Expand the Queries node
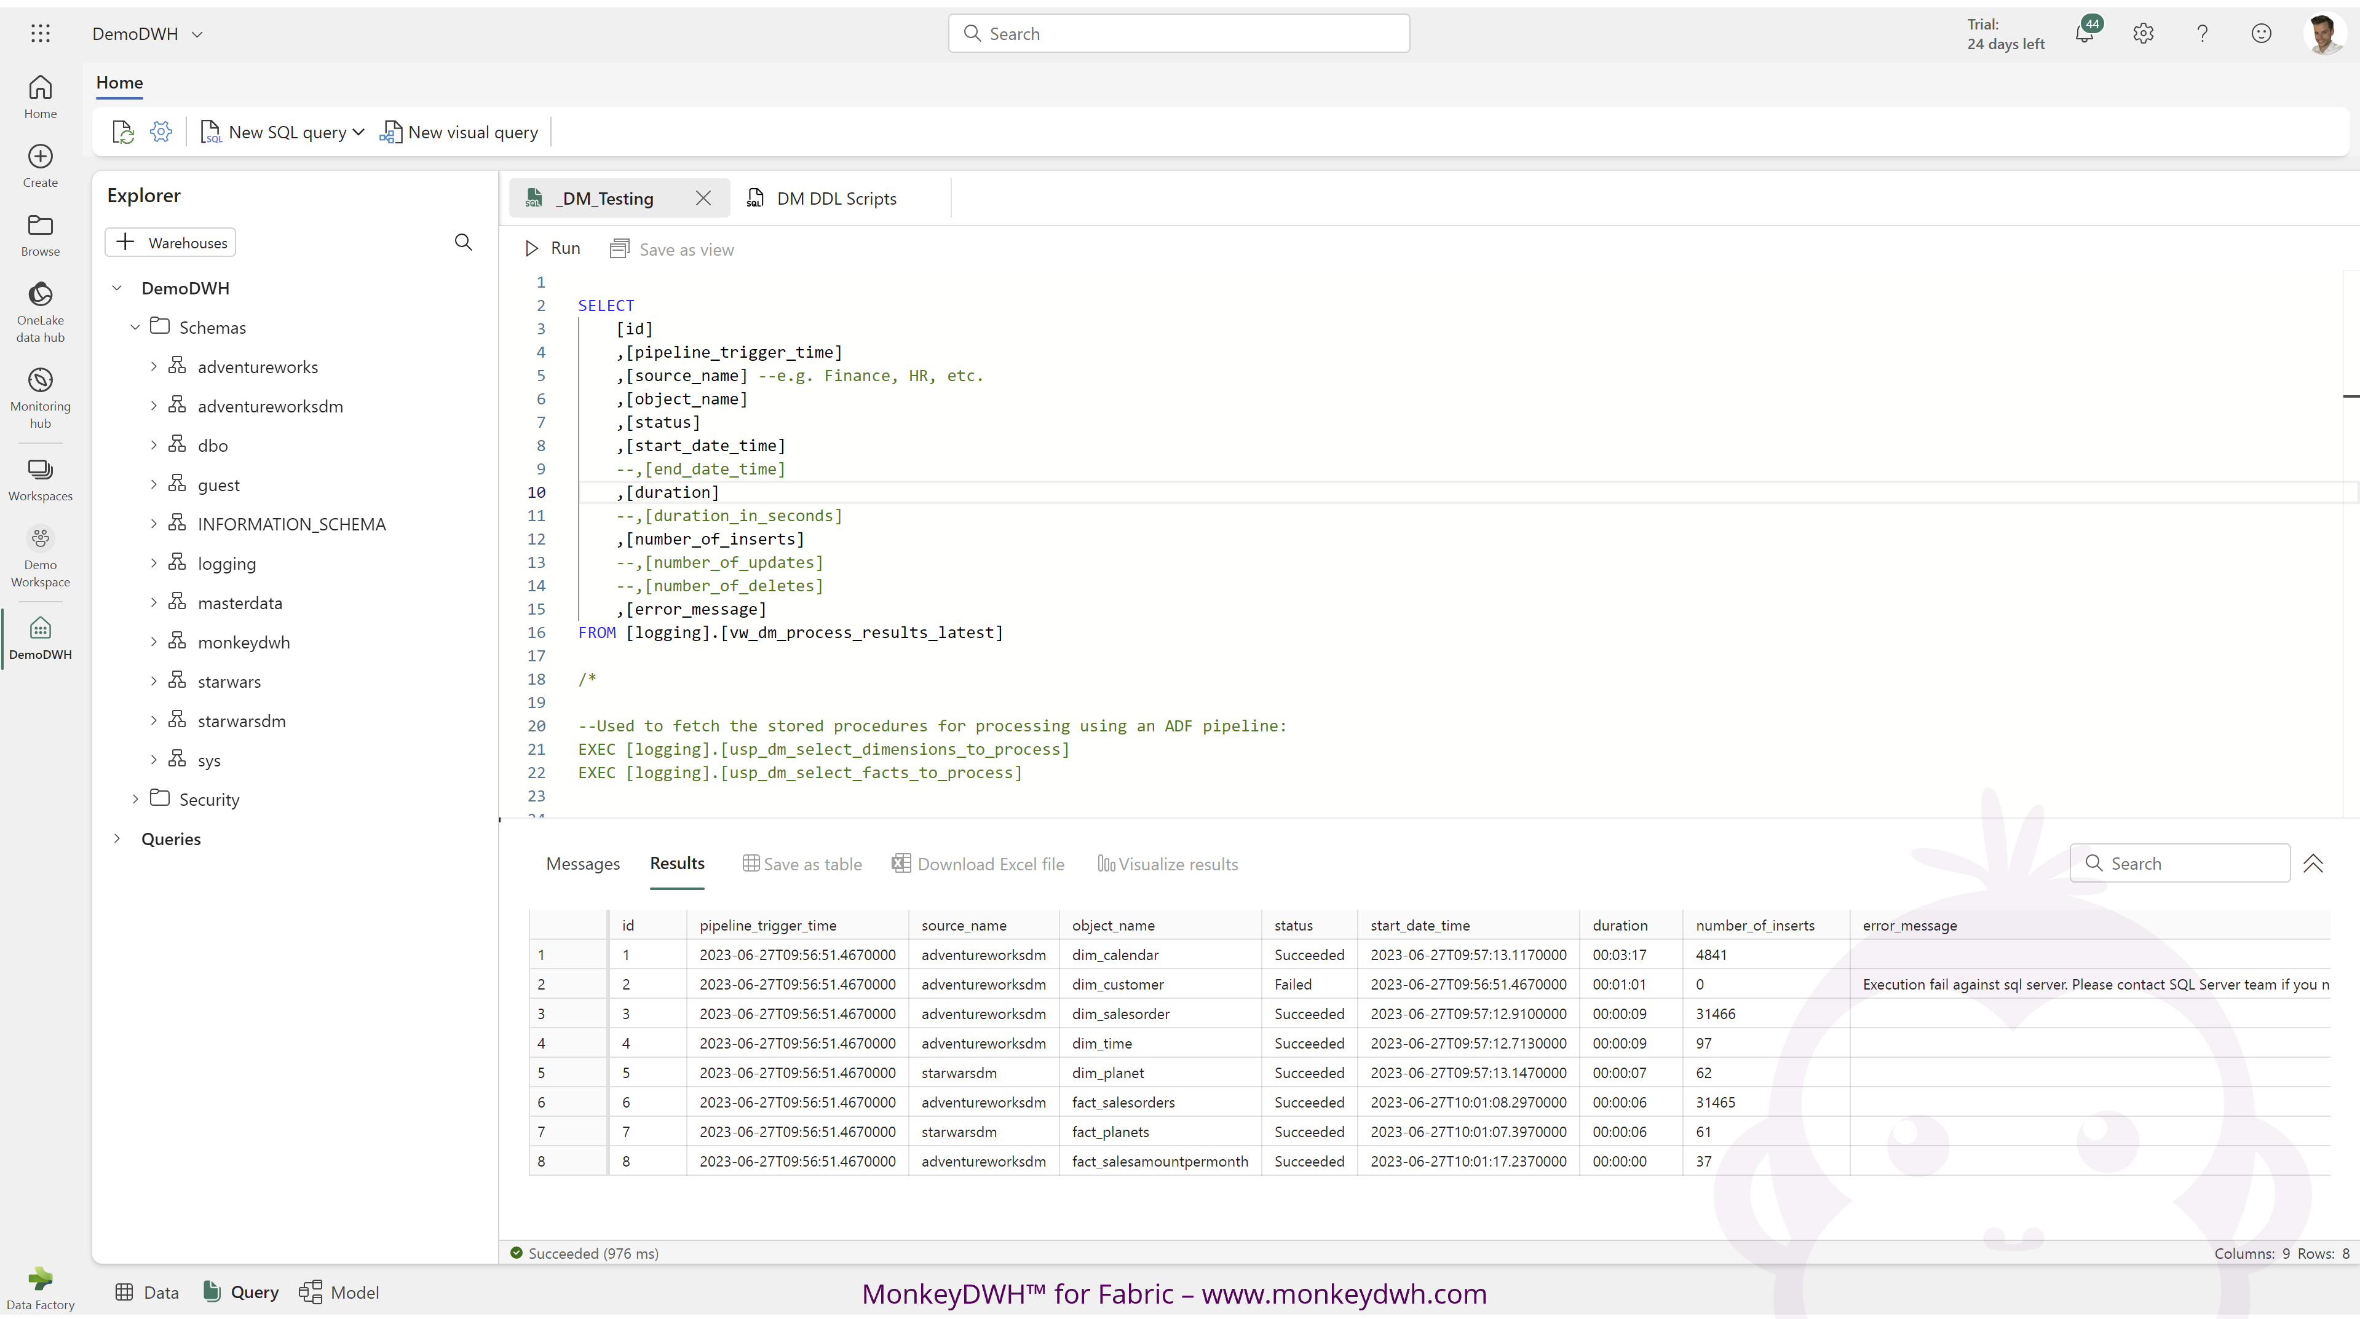 click(117, 840)
